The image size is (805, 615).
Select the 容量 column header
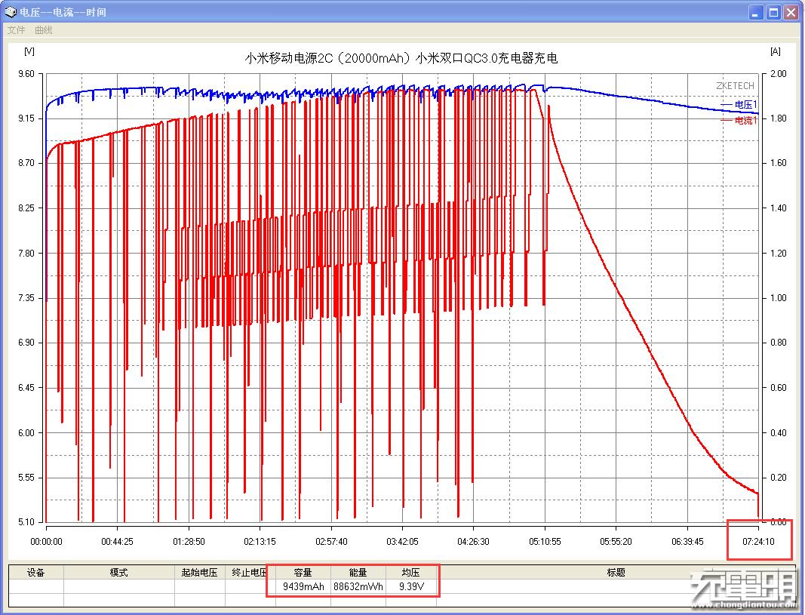[x=303, y=573]
